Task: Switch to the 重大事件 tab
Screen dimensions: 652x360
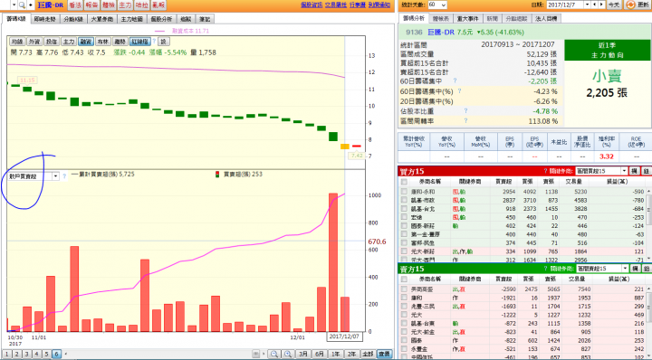Action: pyautogui.click(x=468, y=19)
